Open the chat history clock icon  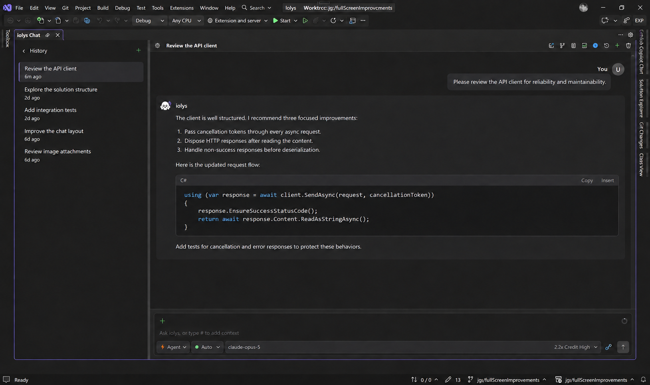click(x=606, y=46)
